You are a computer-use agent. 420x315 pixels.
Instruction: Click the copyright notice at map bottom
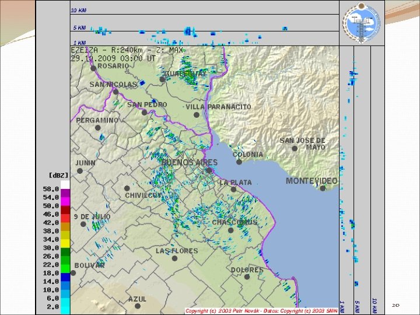click(x=261, y=311)
